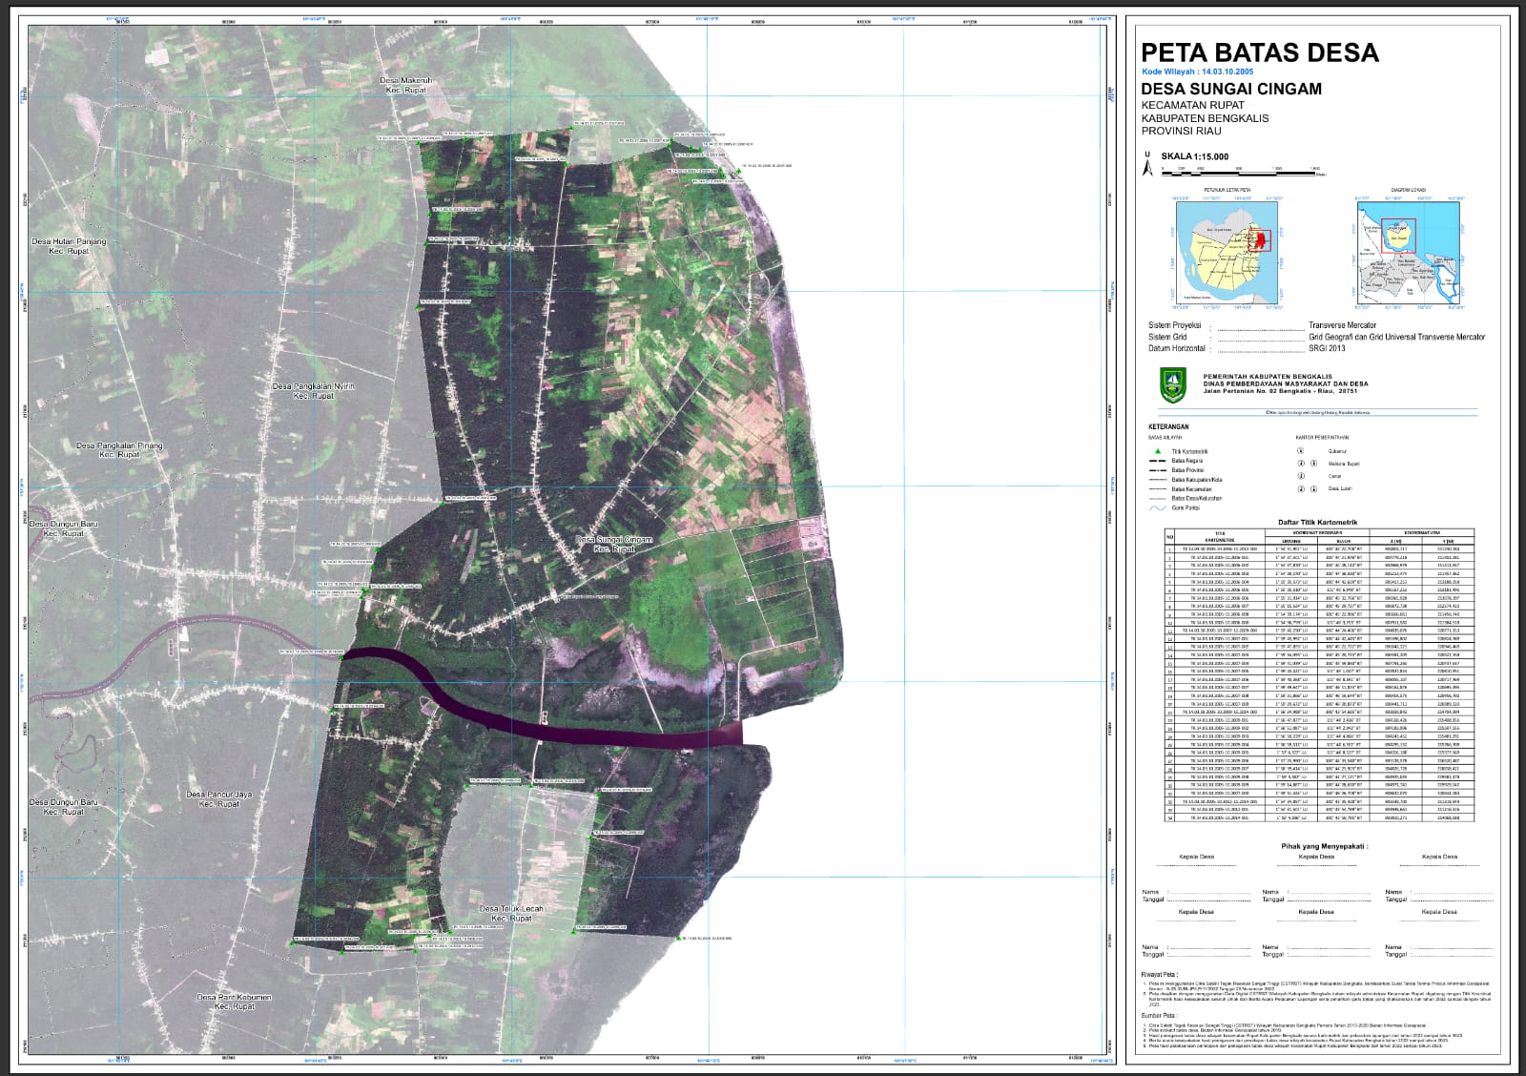This screenshot has width=1526, height=1076.
Task: Click the Pihak yang Menyepakati heading
Action: (1324, 846)
